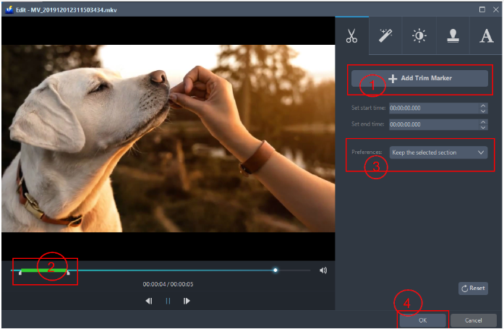Adjust the start time stepper arrows

(x=483, y=108)
